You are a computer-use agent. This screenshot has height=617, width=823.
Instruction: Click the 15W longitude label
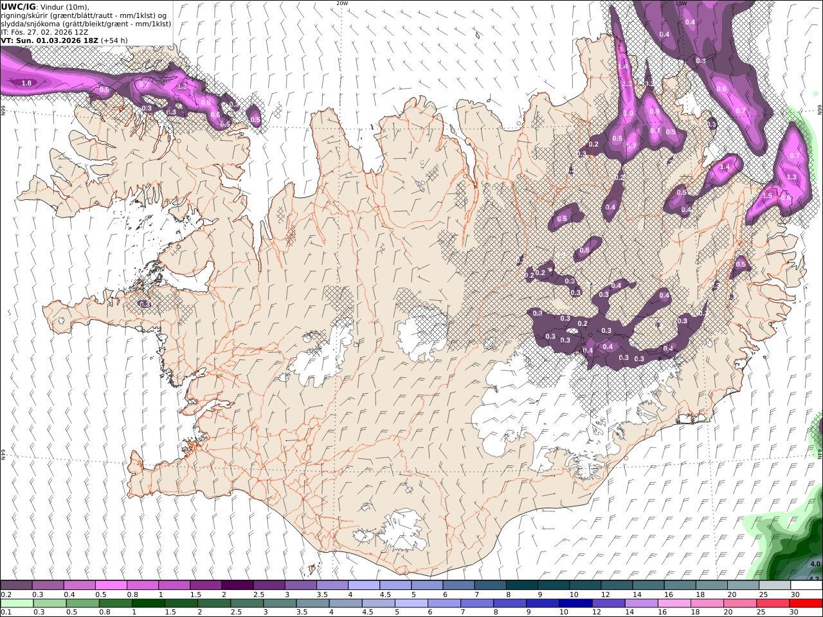coord(681,3)
